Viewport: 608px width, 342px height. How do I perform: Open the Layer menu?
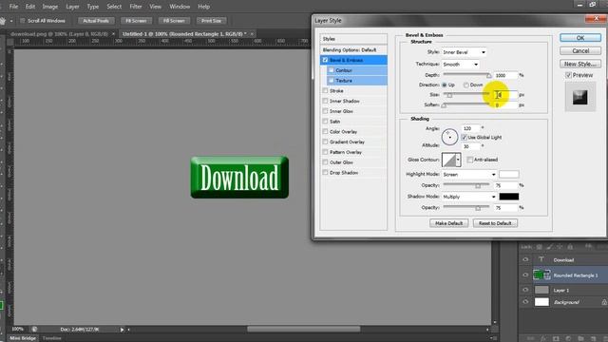(x=72, y=7)
